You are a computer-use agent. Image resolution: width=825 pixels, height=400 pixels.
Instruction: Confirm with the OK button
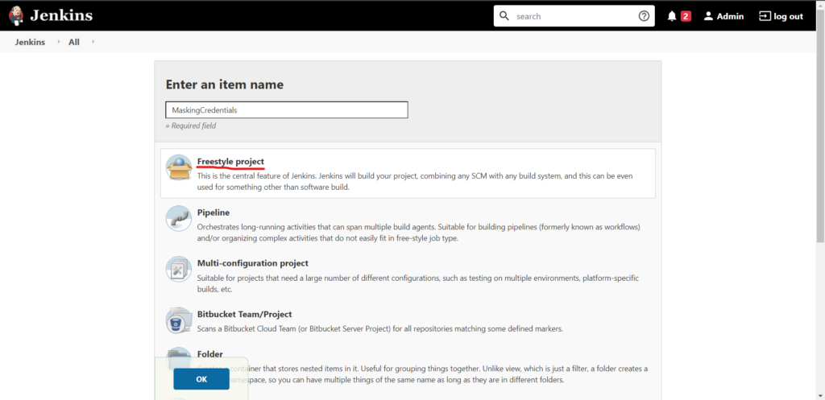(x=201, y=379)
